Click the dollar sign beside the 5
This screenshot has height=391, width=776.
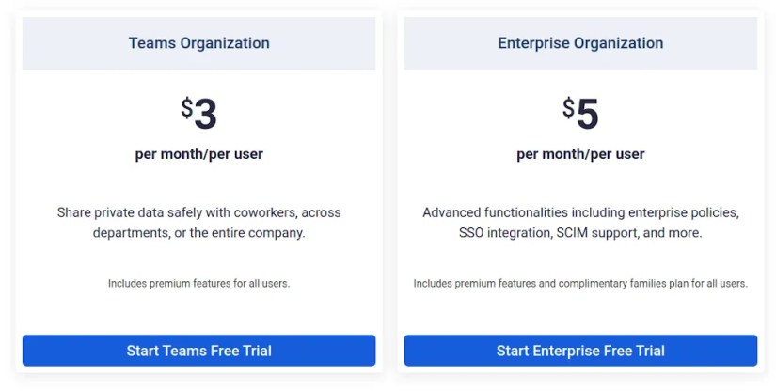point(568,109)
